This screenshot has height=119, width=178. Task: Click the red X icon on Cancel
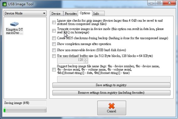pyautogui.click(x=112, y=106)
